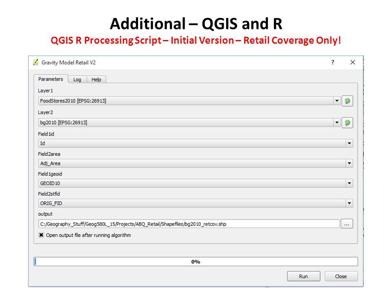Switch to the Parameters tab
Viewport: 392px width, 294px height.
pos(51,79)
